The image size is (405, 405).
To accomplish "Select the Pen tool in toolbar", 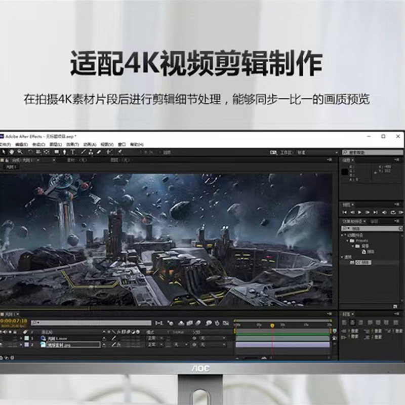I will (x=65, y=152).
